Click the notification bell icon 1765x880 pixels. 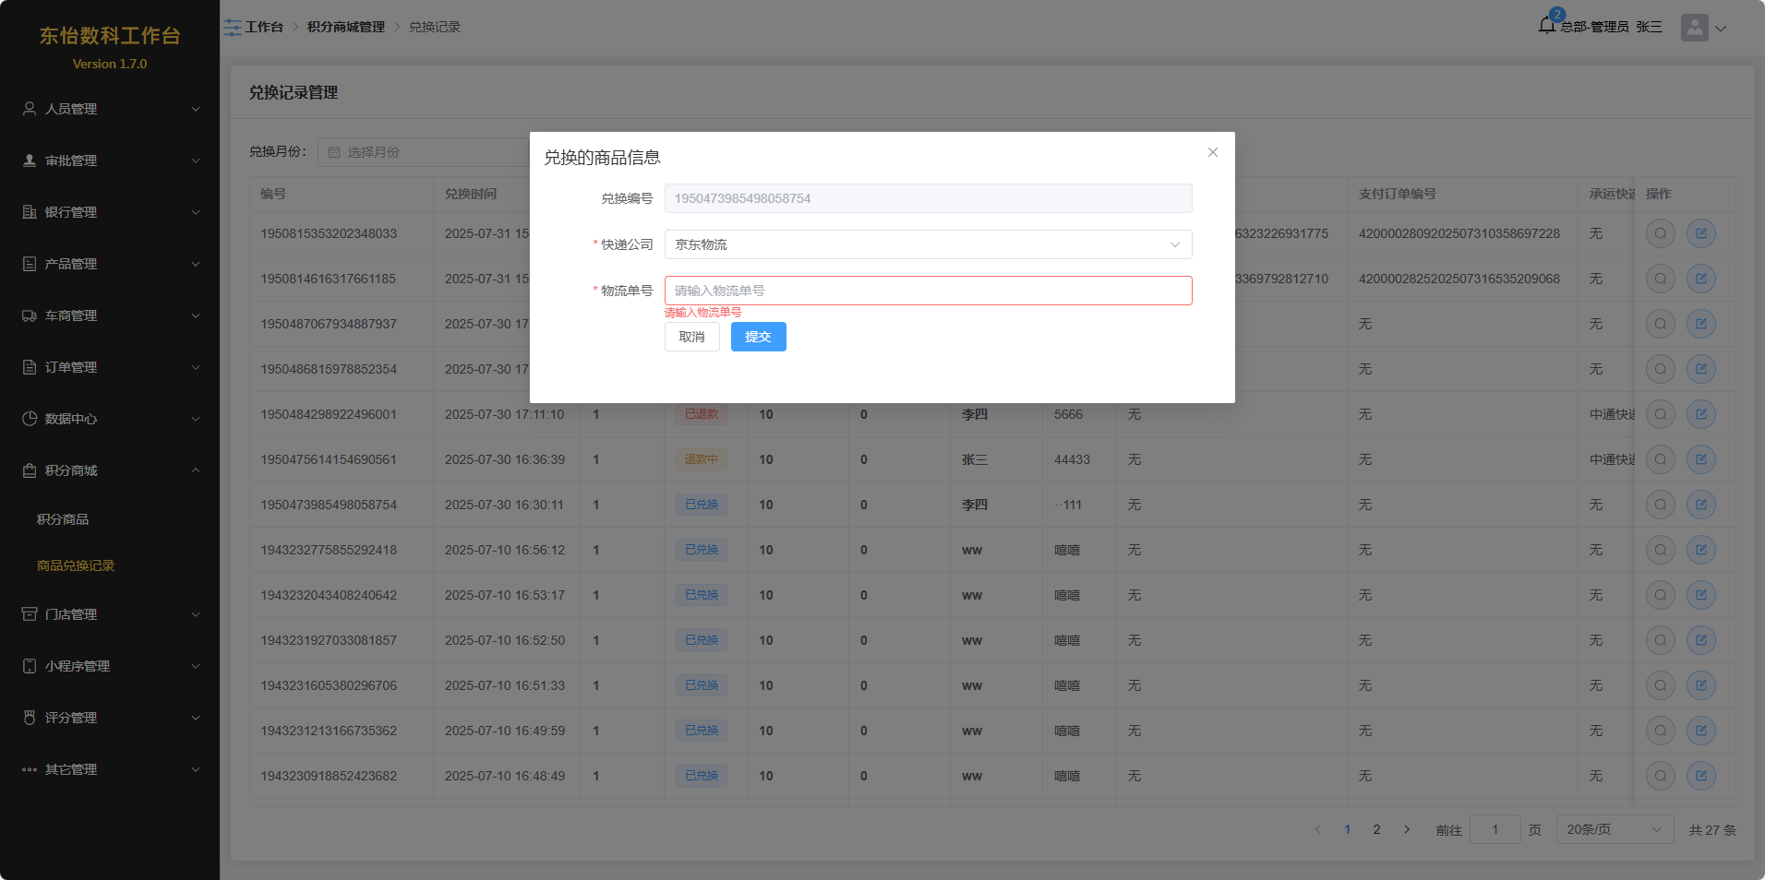click(x=1547, y=26)
